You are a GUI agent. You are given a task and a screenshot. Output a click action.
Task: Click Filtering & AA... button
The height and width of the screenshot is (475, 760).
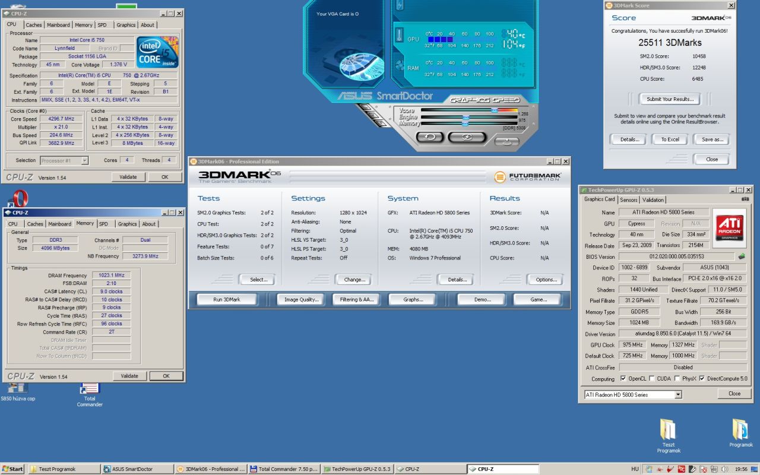(357, 299)
